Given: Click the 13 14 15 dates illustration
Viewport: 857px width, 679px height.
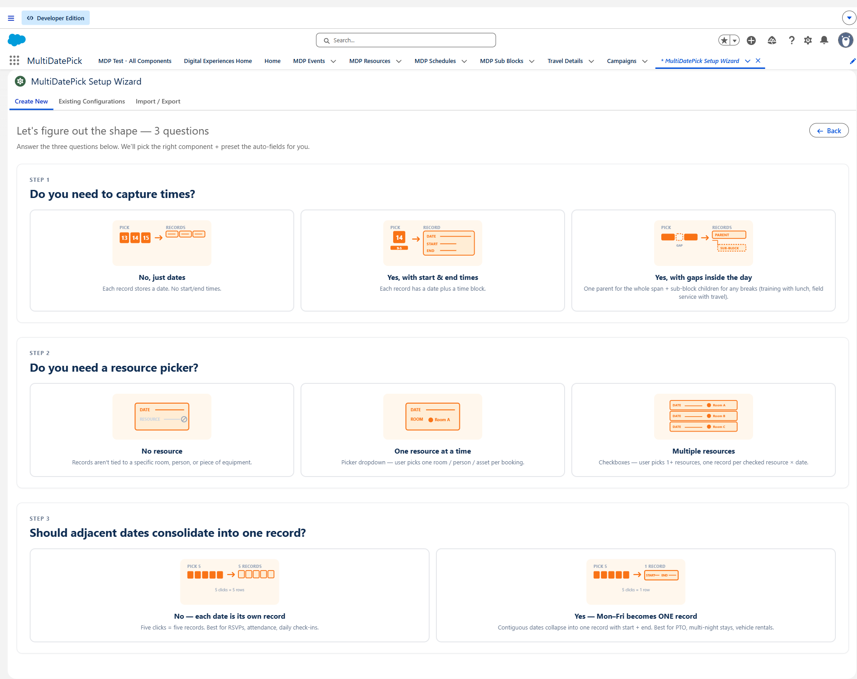Looking at the screenshot, I should (162, 243).
